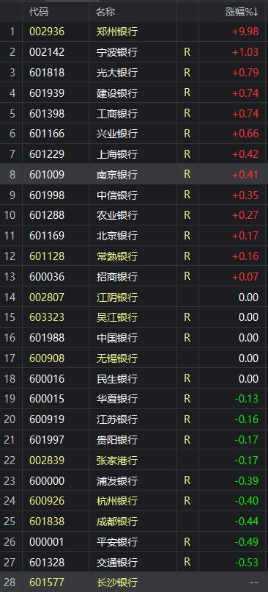This screenshot has width=268, height=592.
Task: Click stock code 601398
Action: coord(47,113)
